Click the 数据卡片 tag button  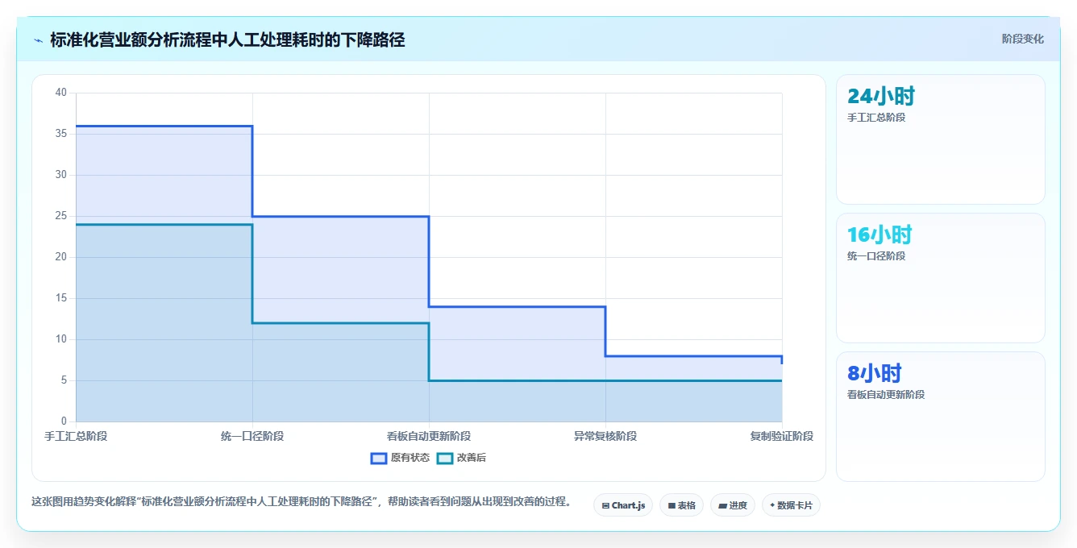[791, 505]
